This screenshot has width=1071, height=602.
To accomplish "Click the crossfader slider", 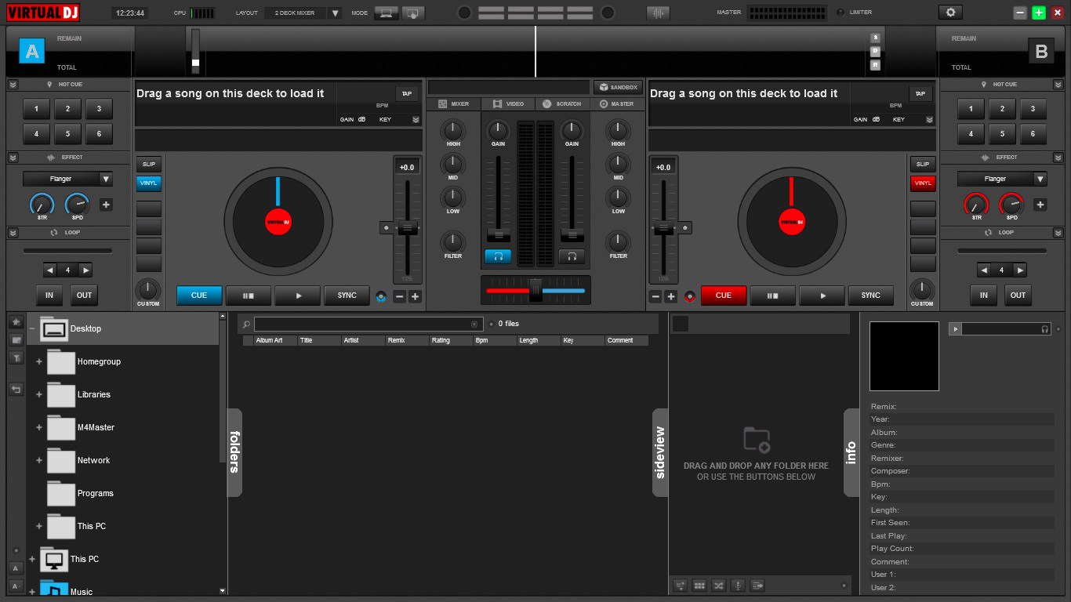I will click(x=535, y=290).
